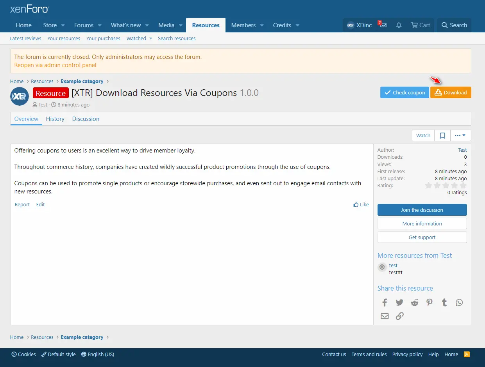Expand the Store dropdown arrow

click(63, 25)
